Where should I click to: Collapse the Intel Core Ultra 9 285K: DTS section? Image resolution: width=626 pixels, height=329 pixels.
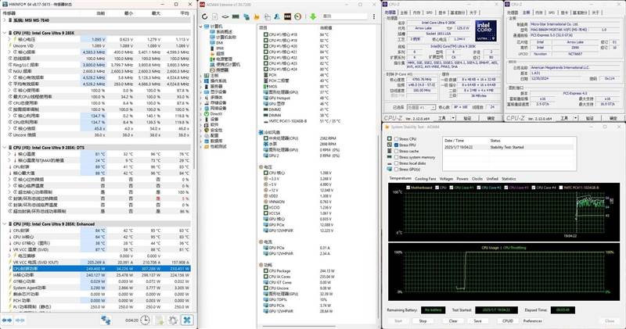pos(5,148)
